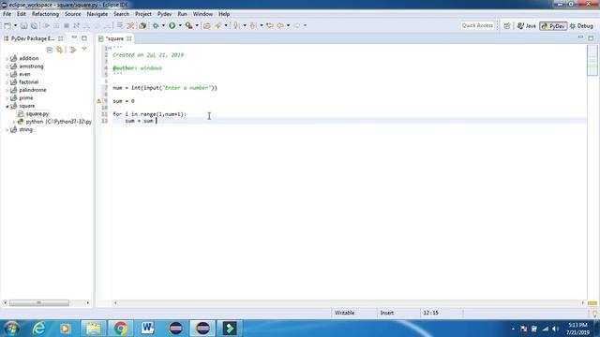Open the Run configurations dropdown arrow

[180, 25]
